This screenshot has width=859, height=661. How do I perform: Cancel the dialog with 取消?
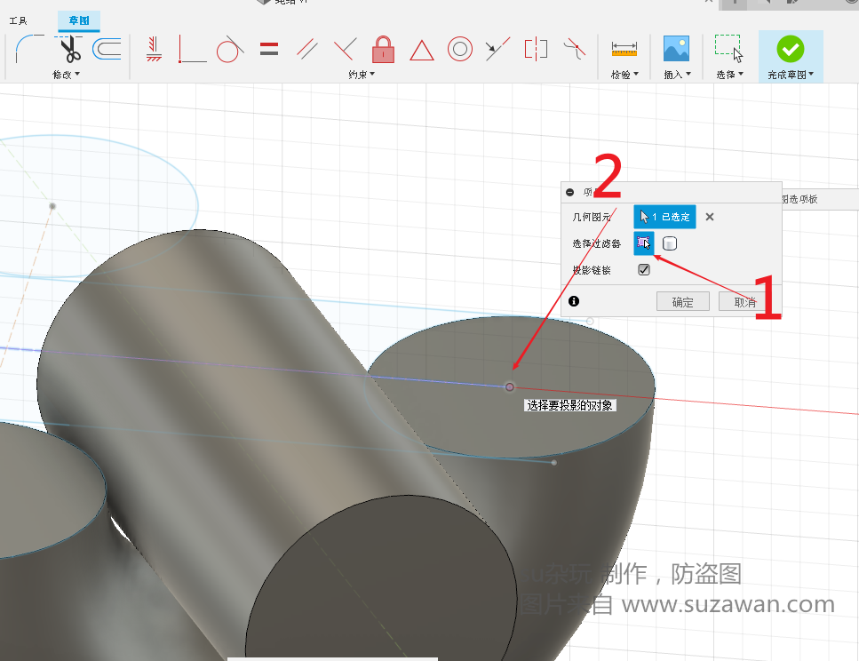744,301
